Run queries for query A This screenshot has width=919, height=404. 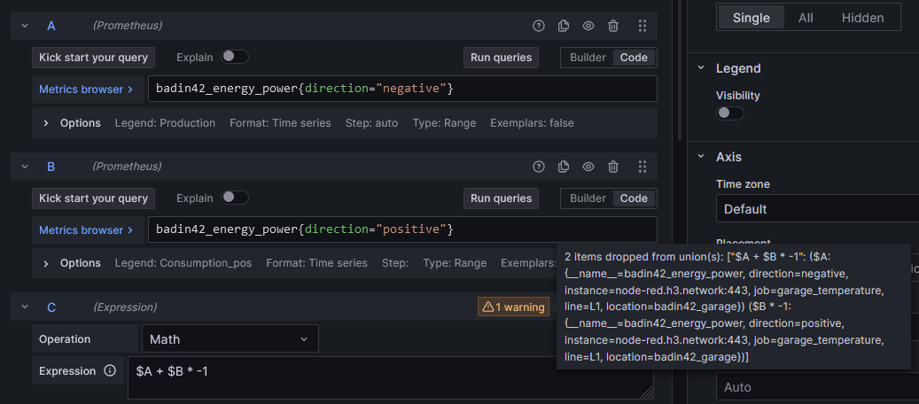[x=501, y=58]
